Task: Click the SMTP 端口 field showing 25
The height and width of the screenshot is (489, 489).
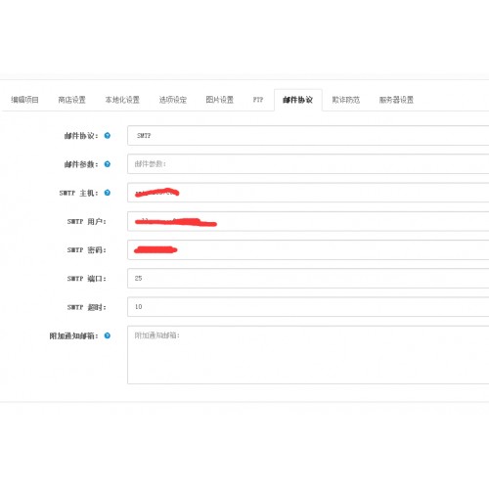Action: point(308,278)
